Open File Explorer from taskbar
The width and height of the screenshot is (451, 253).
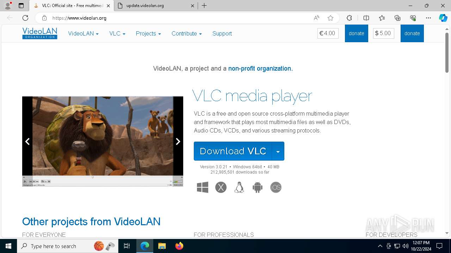[x=162, y=246]
